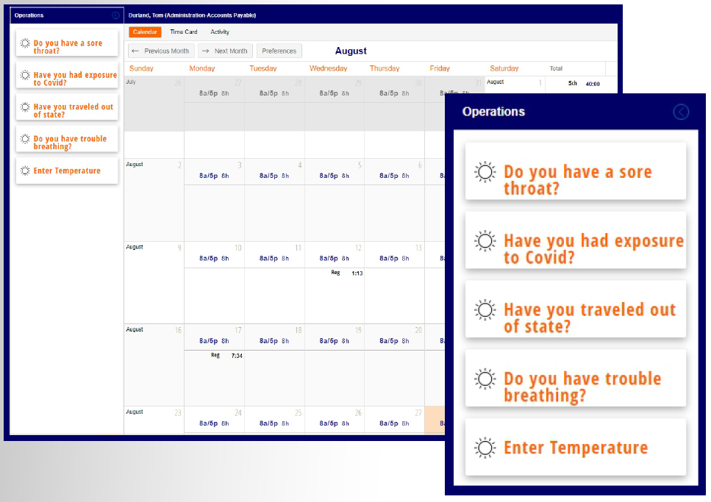Click the weekly total '40:00' value
This screenshot has height=502, width=711.
(x=593, y=84)
